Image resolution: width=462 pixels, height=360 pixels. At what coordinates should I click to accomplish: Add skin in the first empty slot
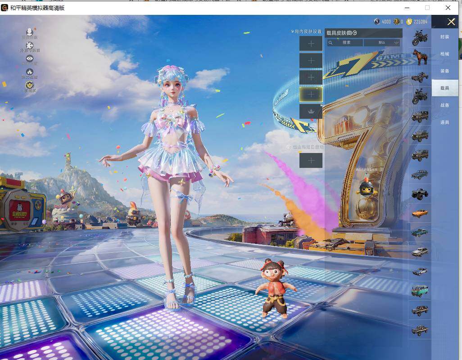pos(311,44)
